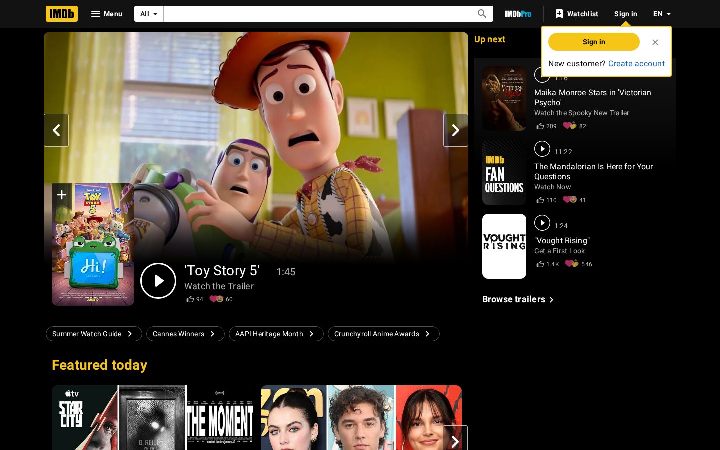Like the Victorian Psycho trailer
Screen dimensions: 720x450
546,126
